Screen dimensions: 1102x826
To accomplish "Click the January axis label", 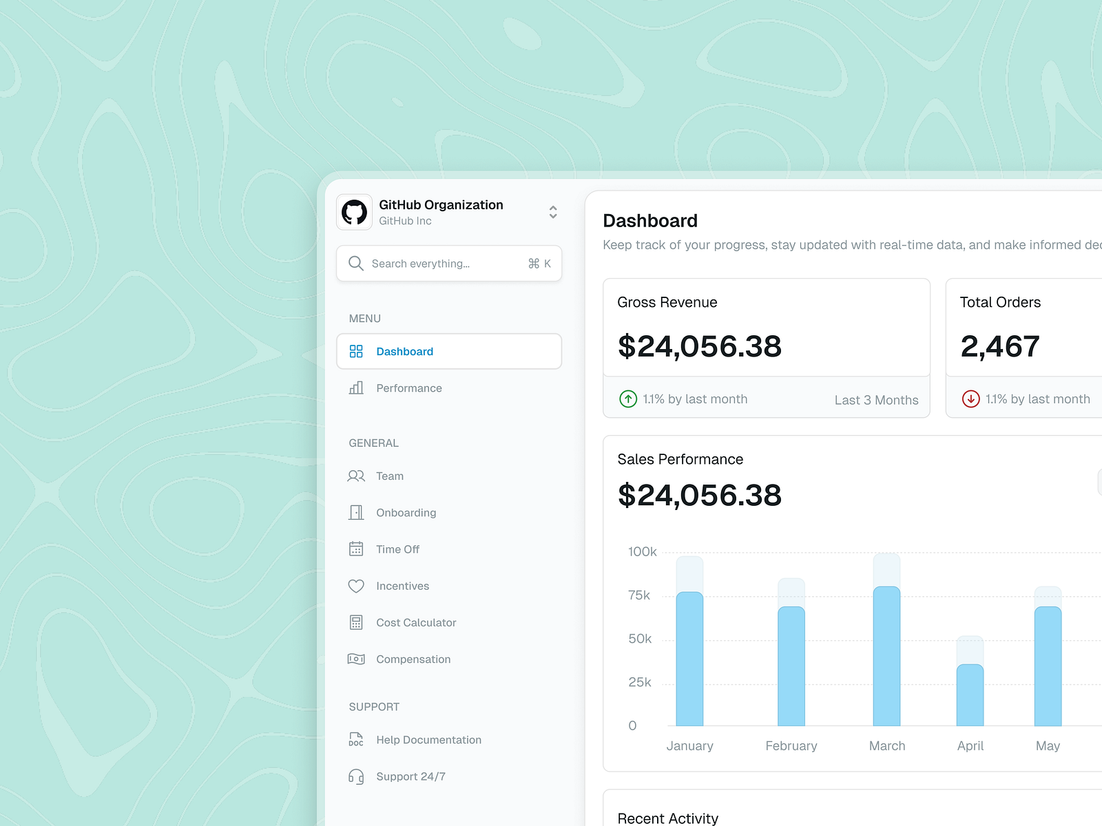I will 689,746.
